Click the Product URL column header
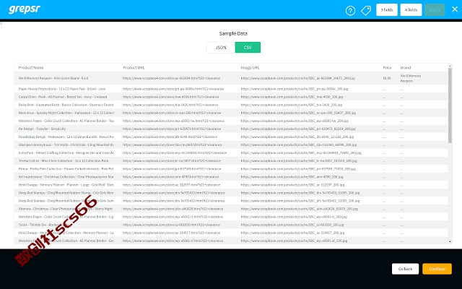 point(134,67)
